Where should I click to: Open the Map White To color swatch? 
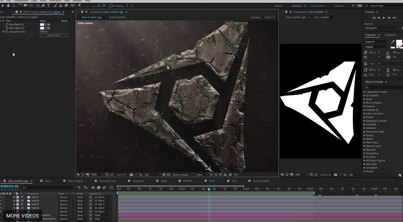coord(42,28)
